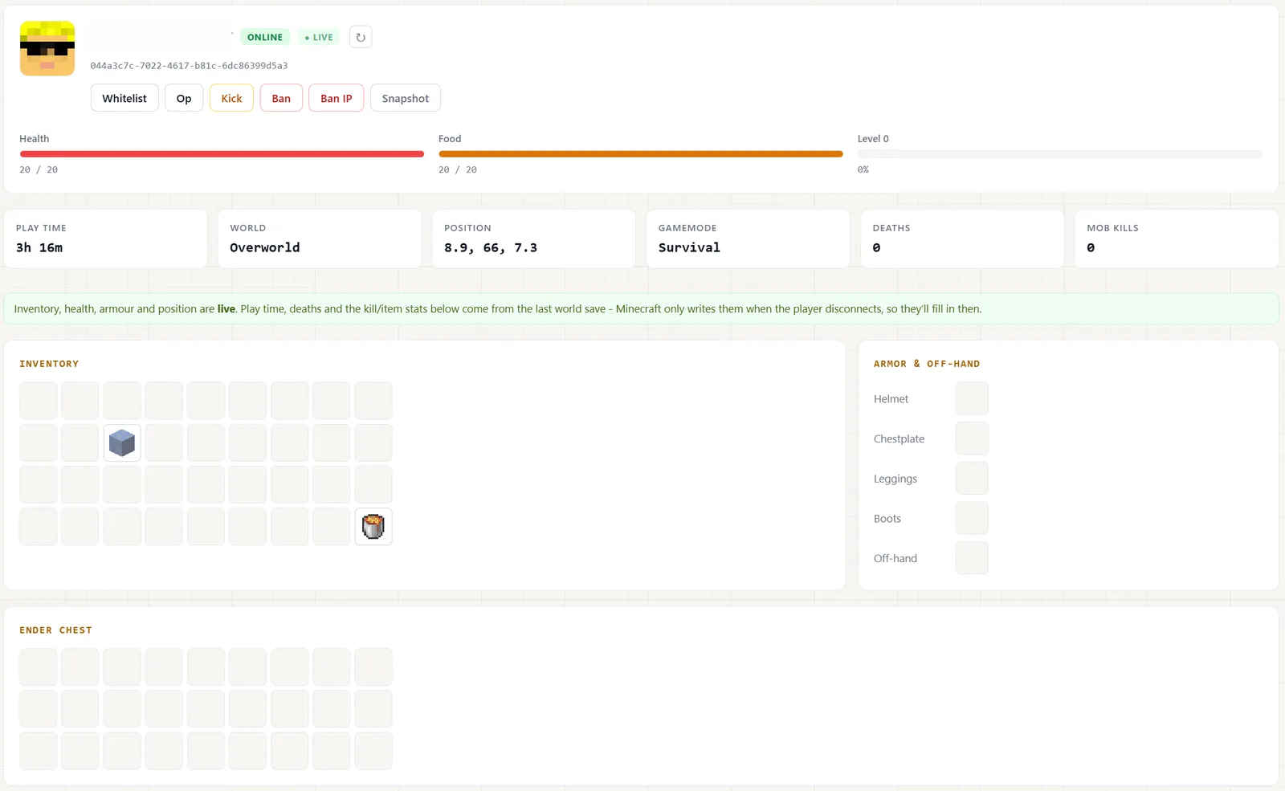Click the Mob Kills stat card
This screenshot has height=791, width=1285.
point(1177,239)
